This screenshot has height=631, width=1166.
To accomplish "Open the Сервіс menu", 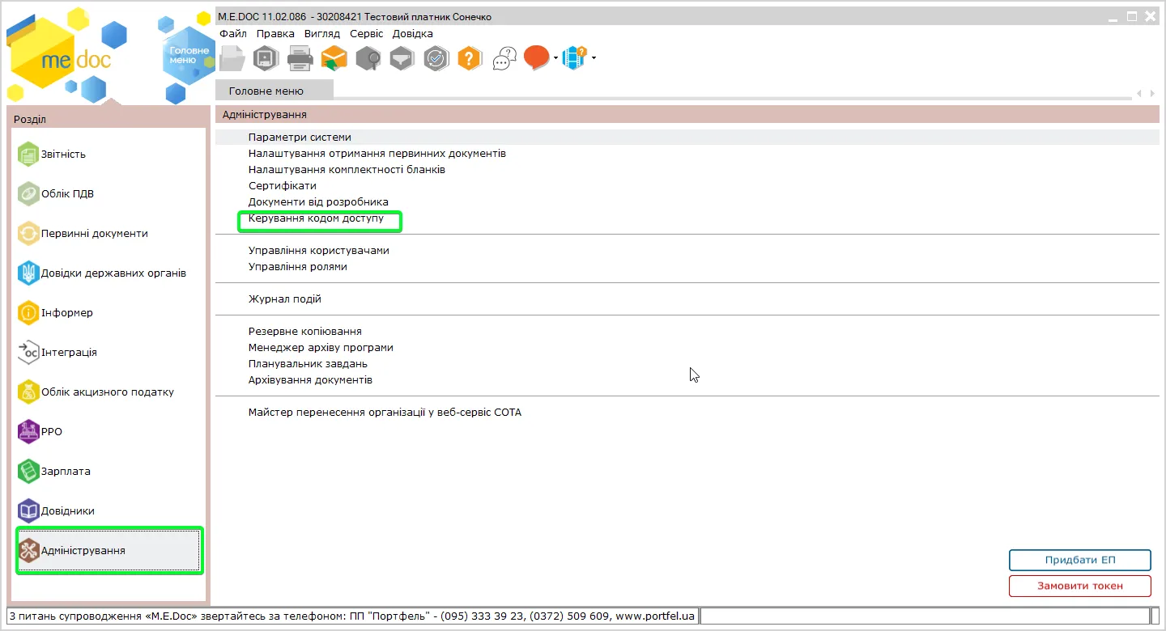I will (x=367, y=34).
